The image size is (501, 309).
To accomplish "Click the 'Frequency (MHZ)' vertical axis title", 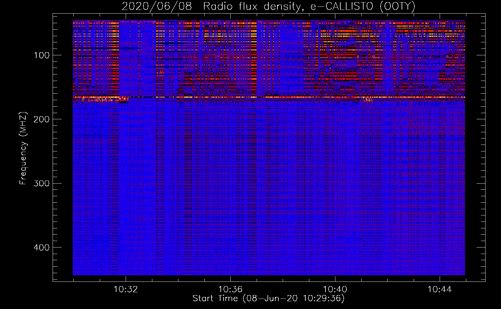I will point(23,148).
